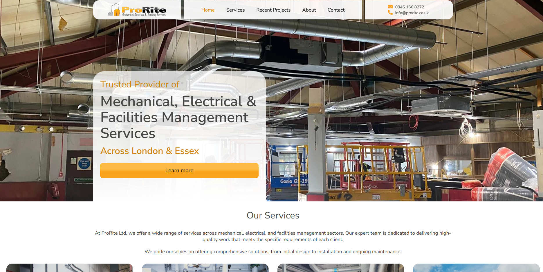
Task: Click the envelope icon in header
Action: (390, 7)
